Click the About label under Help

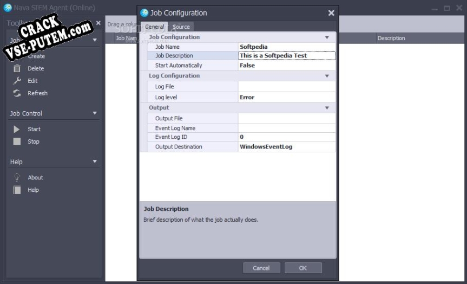pyautogui.click(x=35, y=178)
